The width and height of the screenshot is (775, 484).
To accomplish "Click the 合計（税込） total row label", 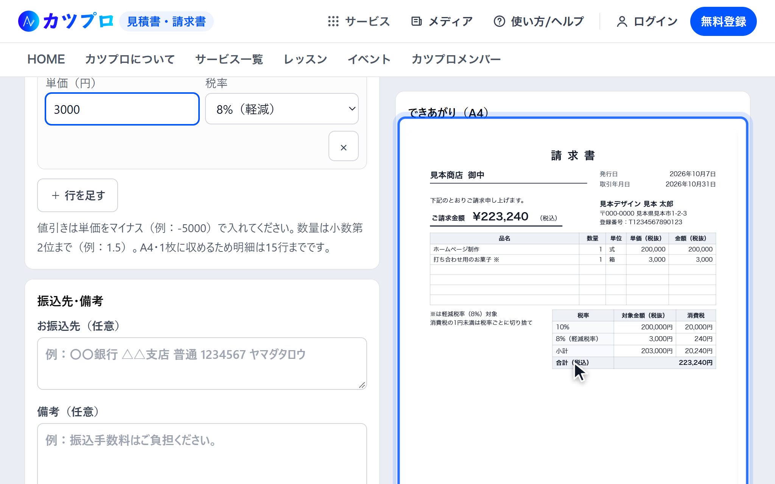I will point(572,363).
